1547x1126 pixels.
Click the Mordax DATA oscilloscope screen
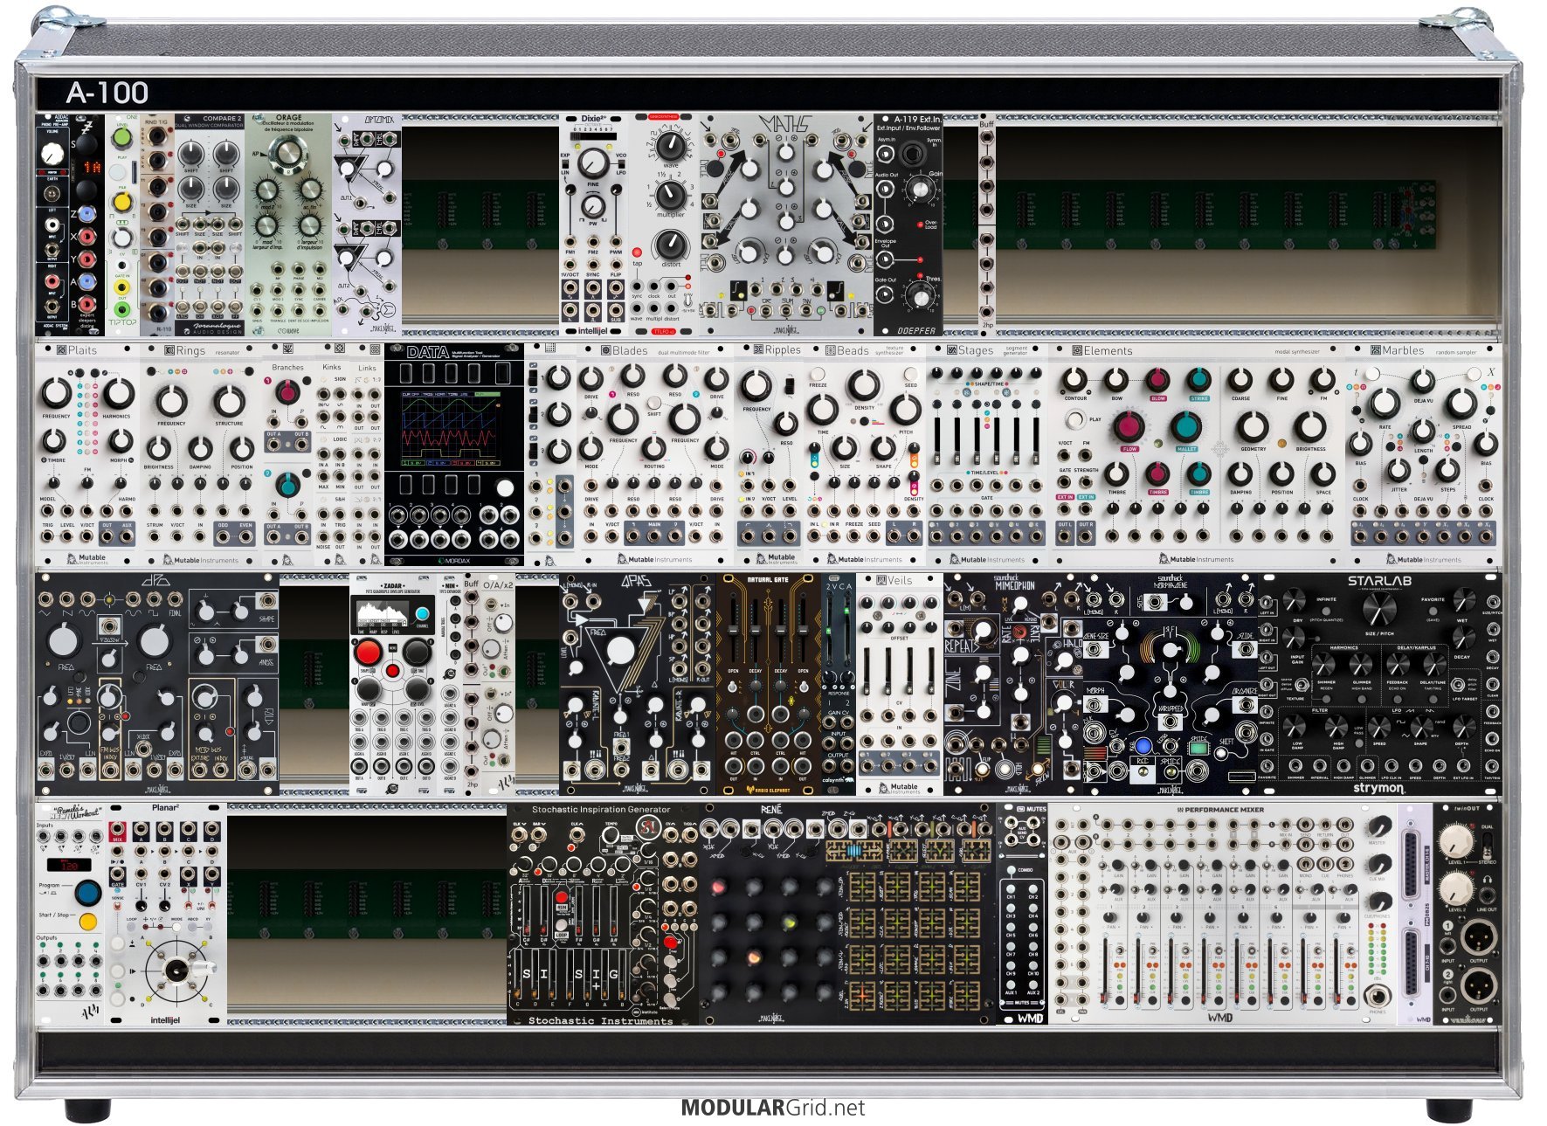pyautogui.click(x=451, y=429)
